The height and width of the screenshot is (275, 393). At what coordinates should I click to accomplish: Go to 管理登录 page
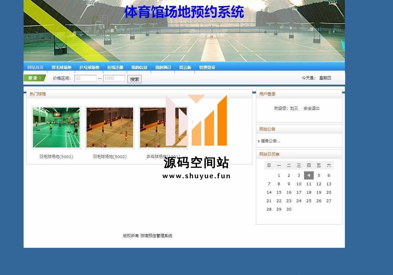207,67
